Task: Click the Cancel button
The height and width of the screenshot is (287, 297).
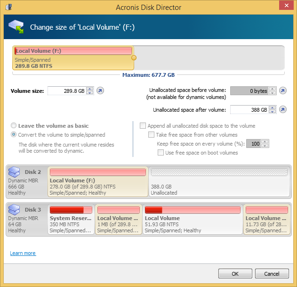Action: coord(272,273)
